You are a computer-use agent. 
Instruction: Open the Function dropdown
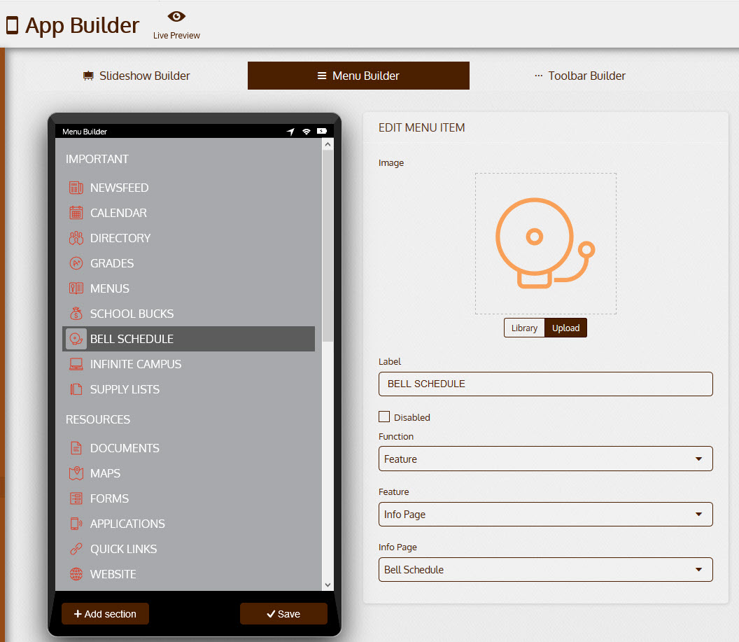click(x=545, y=459)
